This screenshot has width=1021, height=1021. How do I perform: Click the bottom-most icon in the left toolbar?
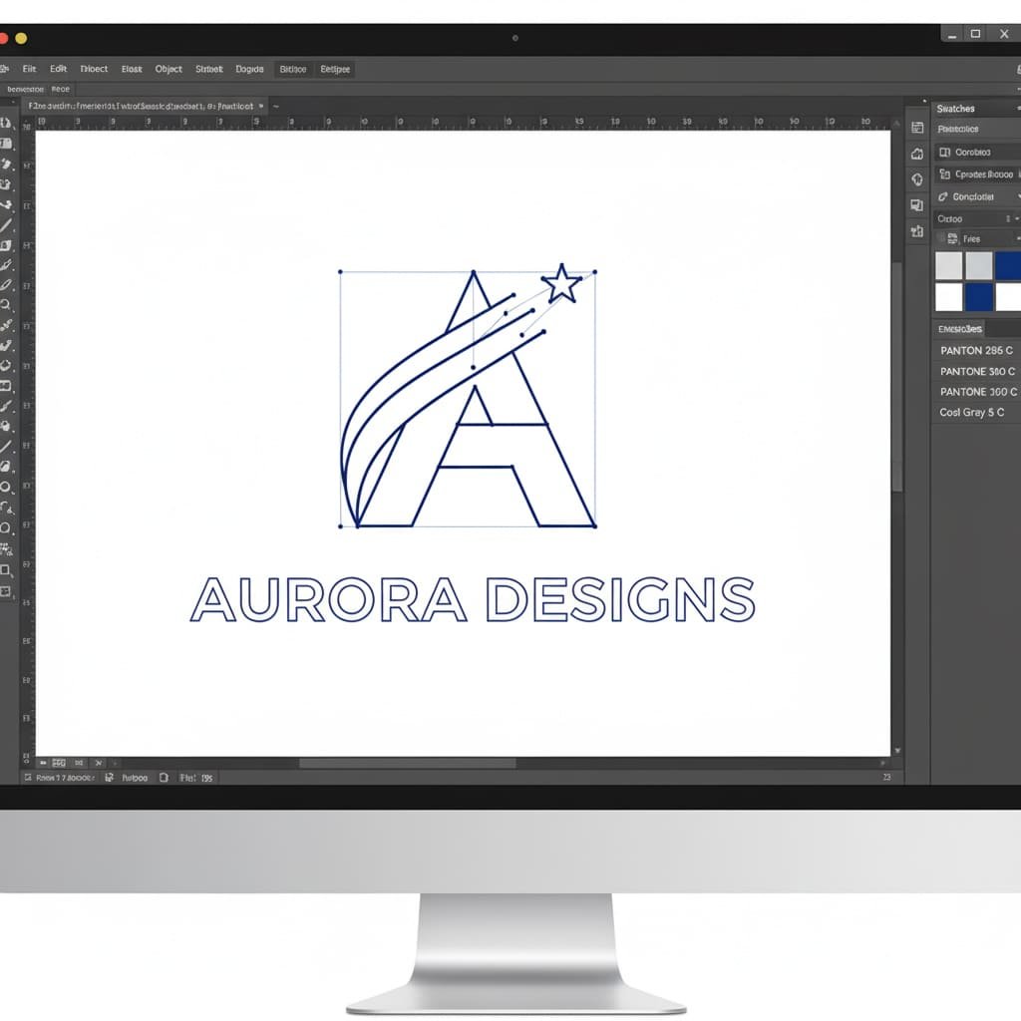(6, 591)
